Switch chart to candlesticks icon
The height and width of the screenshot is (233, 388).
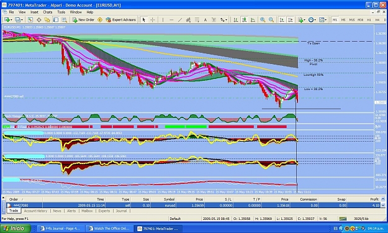244,20
